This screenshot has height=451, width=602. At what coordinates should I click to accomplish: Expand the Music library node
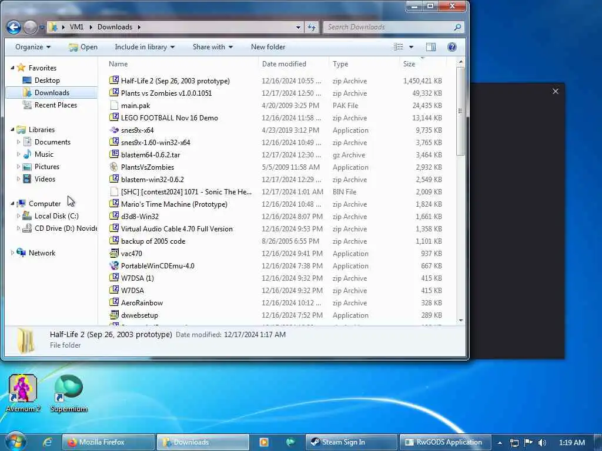coord(18,154)
